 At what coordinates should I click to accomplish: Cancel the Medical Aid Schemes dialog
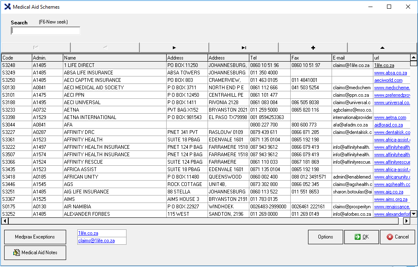397,237
